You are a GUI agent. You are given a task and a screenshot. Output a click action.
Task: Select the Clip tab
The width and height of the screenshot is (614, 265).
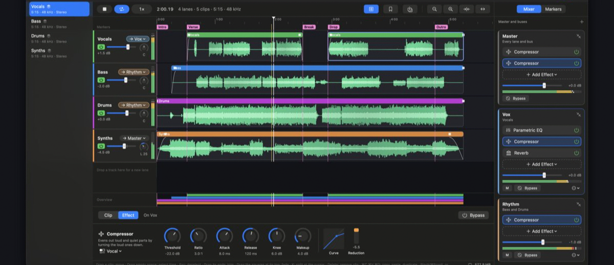(108, 215)
